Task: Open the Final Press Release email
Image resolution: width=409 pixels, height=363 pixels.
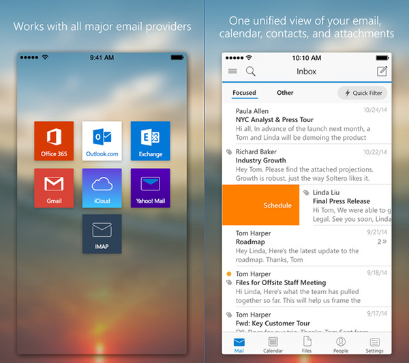Action: pyautogui.click(x=346, y=205)
